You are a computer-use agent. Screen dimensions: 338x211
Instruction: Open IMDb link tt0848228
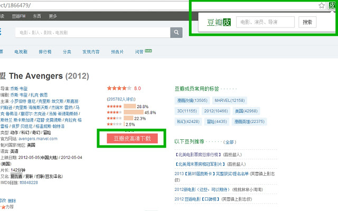click(x=29, y=183)
